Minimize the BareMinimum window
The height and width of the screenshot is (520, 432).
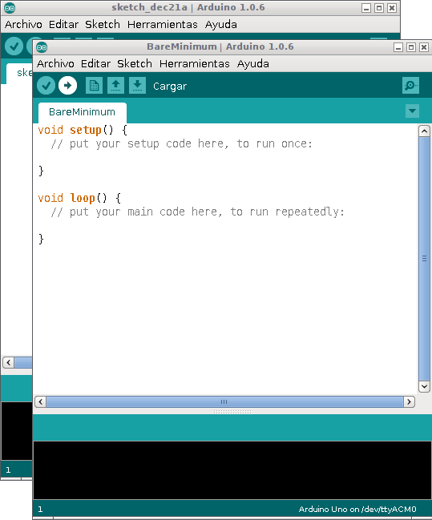(398, 47)
